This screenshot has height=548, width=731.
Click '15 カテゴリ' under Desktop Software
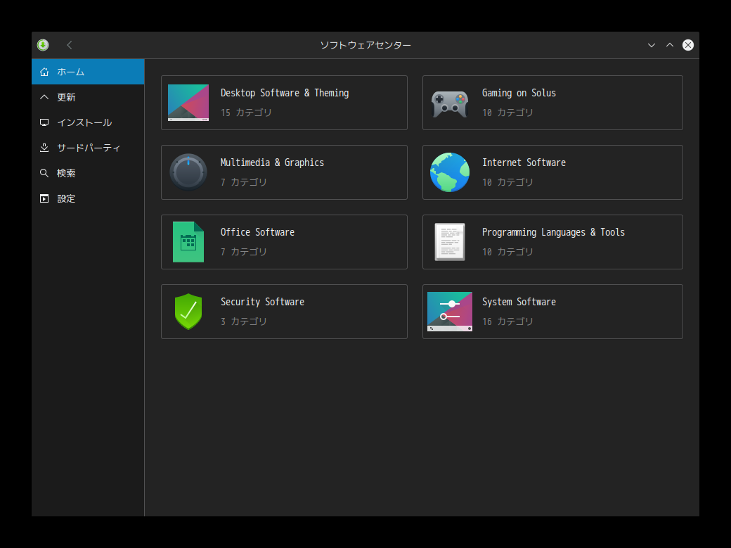[x=246, y=113]
